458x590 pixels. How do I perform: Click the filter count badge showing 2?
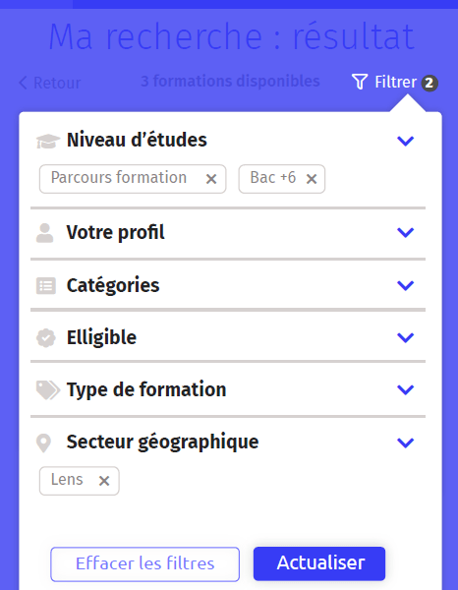429,84
